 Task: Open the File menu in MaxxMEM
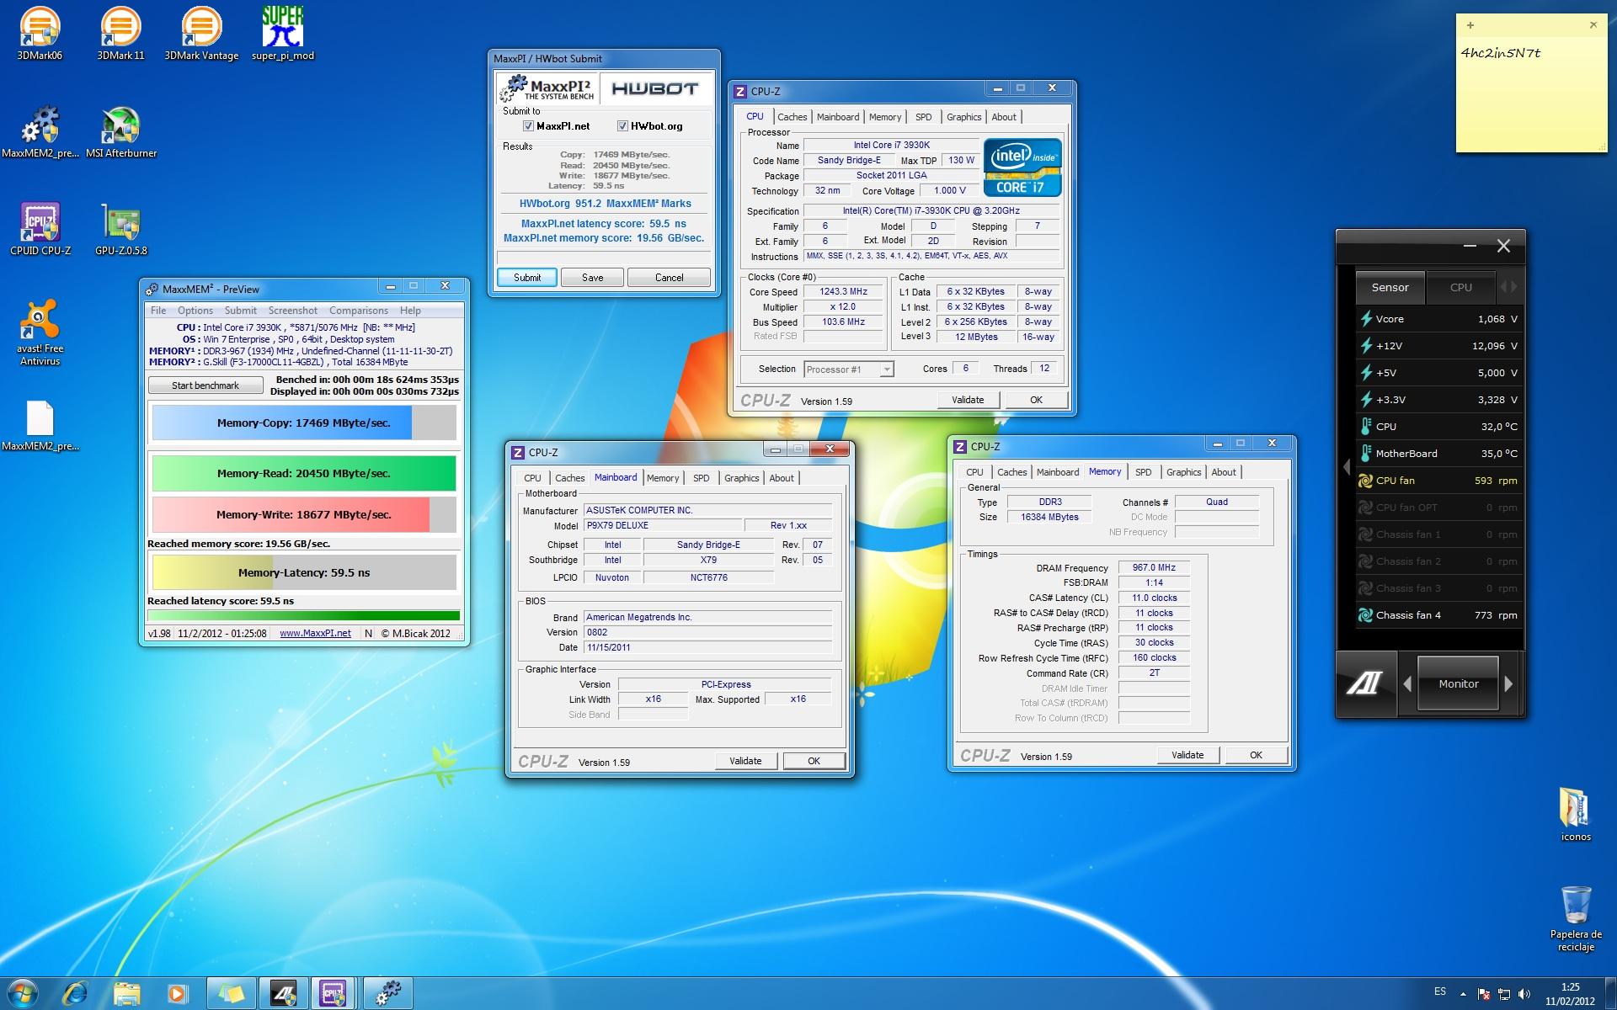tap(158, 311)
